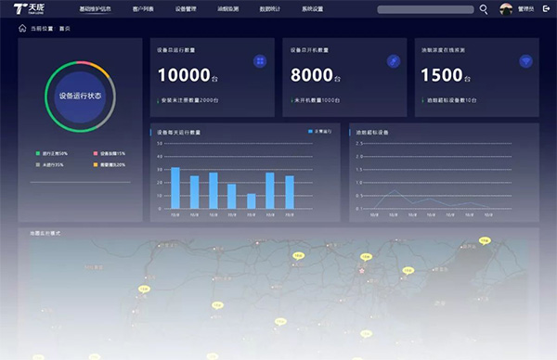Click the logout icon beside 管理员
This screenshot has width=557, height=360.
(x=547, y=9)
